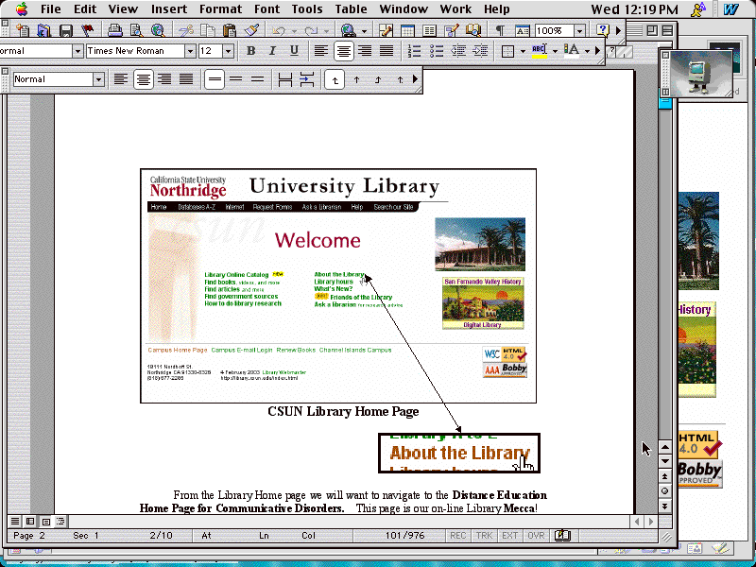Open the font size 12 dropdown

point(229,51)
